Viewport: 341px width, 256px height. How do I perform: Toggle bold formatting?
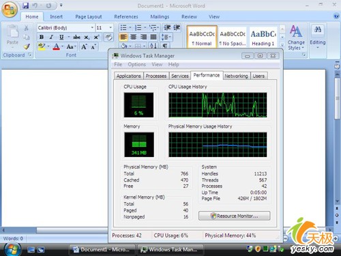(42, 37)
